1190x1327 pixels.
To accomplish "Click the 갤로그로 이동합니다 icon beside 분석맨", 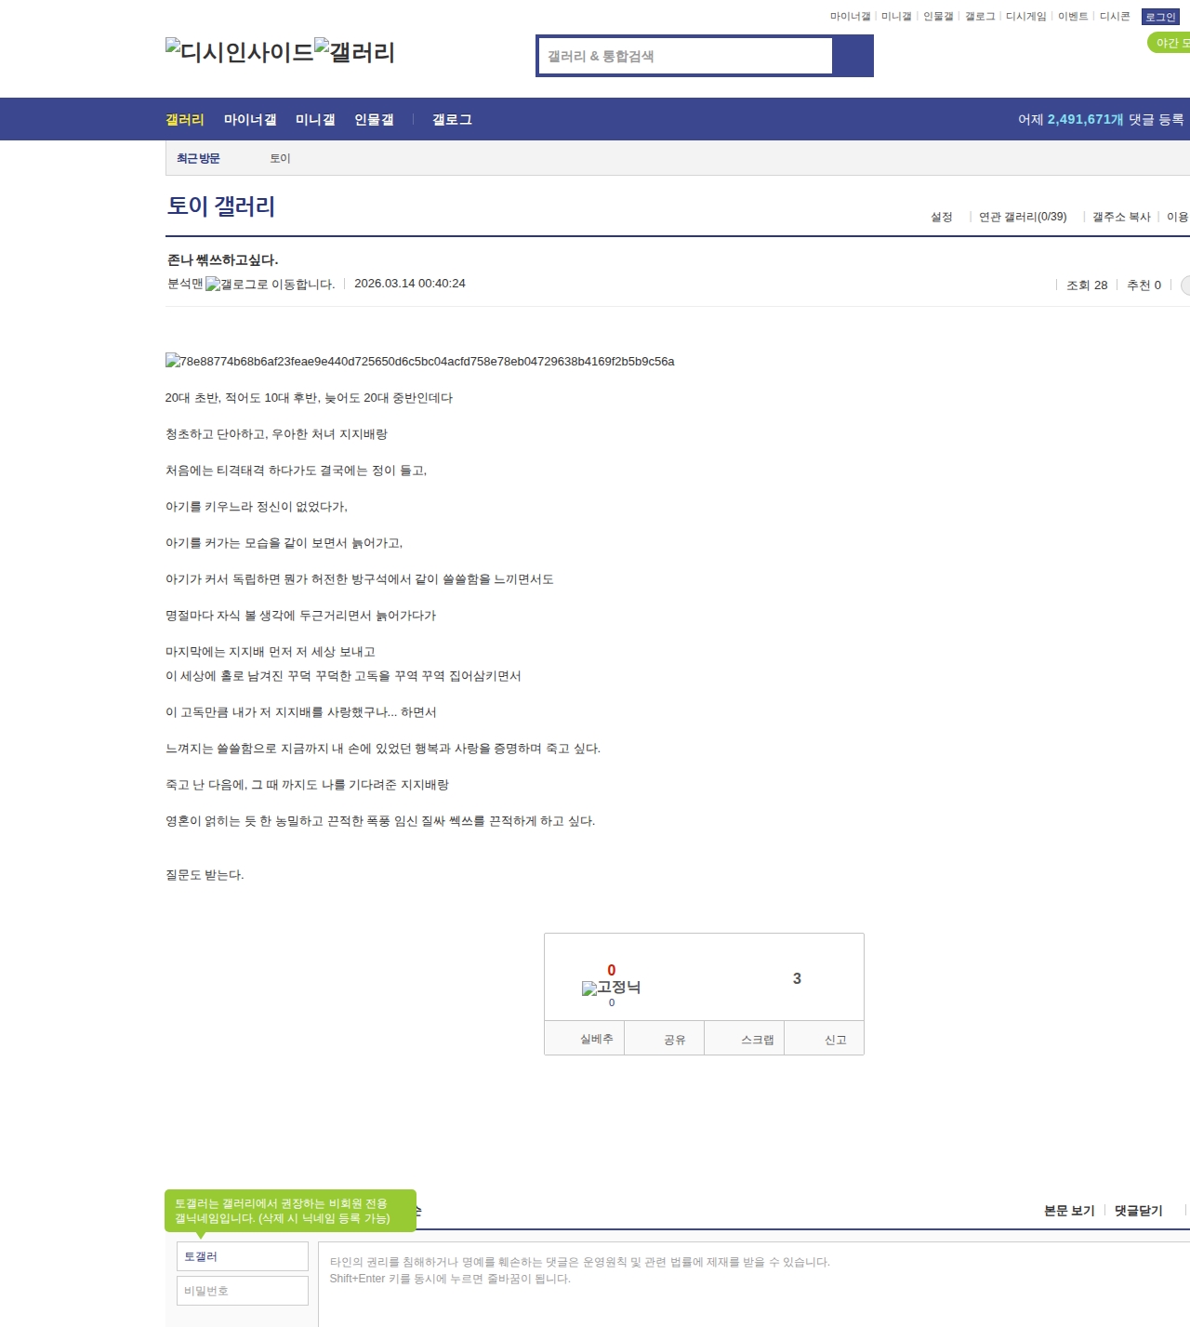I will pyautogui.click(x=270, y=284).
